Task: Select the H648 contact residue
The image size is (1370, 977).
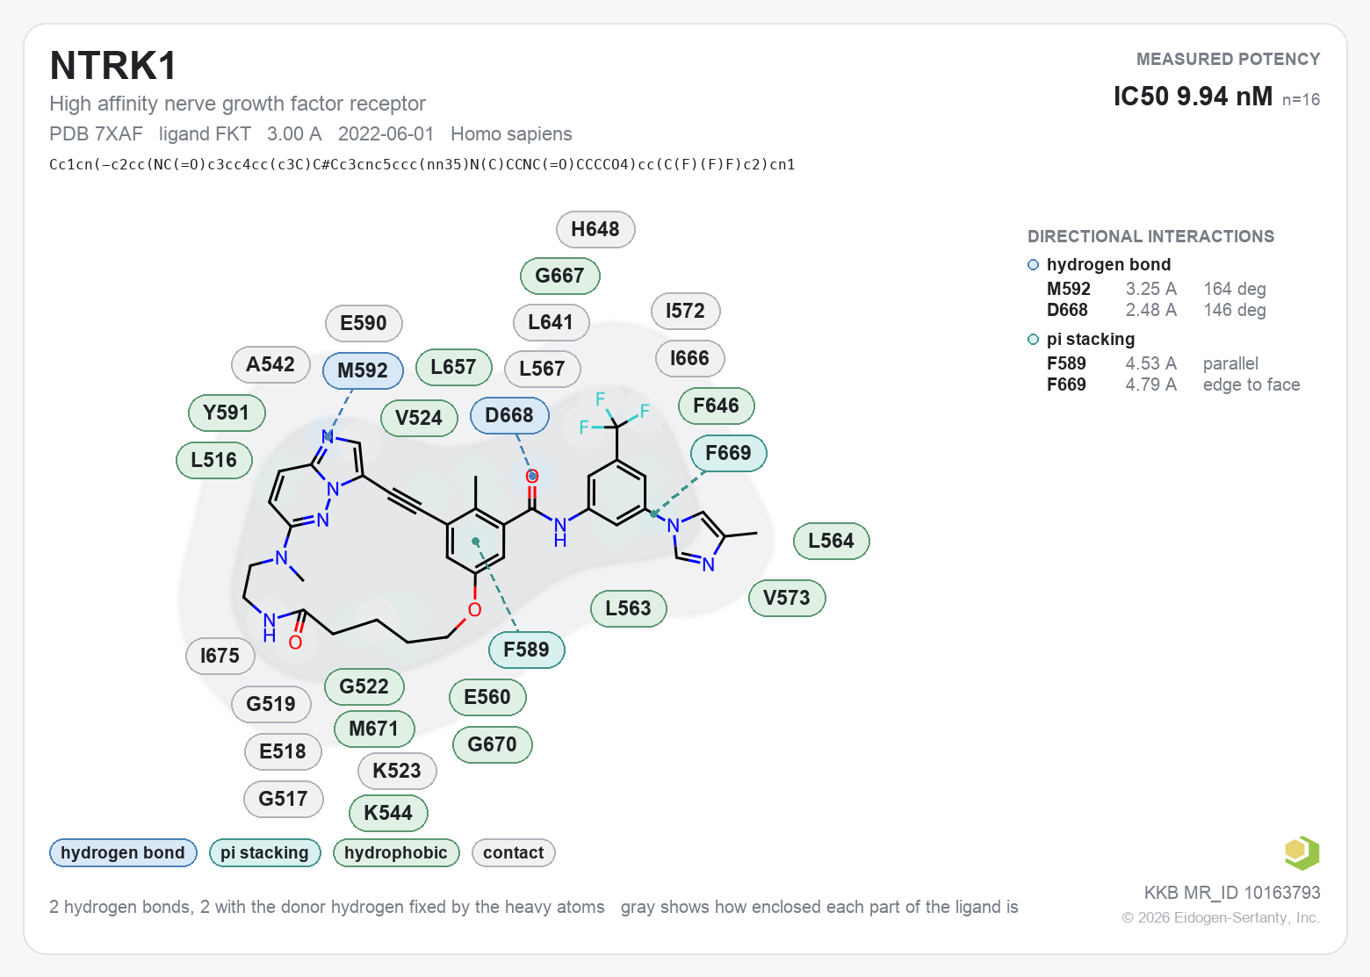Action: click(595, 229)
